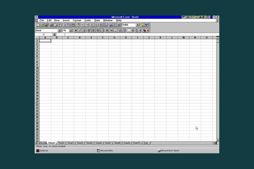Click the AutoSum sigma icon
Viewport: 254px width, 169px height.
point(92,25)
